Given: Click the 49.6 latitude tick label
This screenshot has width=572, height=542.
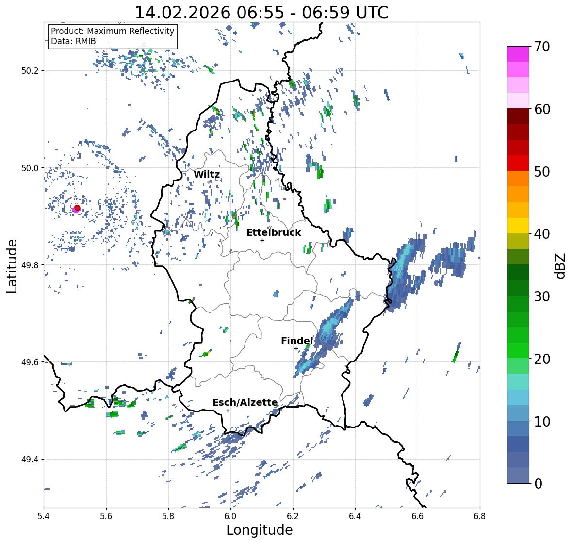Looking at the screenshot, I should point(30,362).
